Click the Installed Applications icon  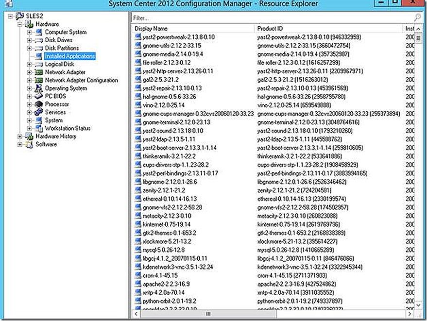[x=39, y=56]
